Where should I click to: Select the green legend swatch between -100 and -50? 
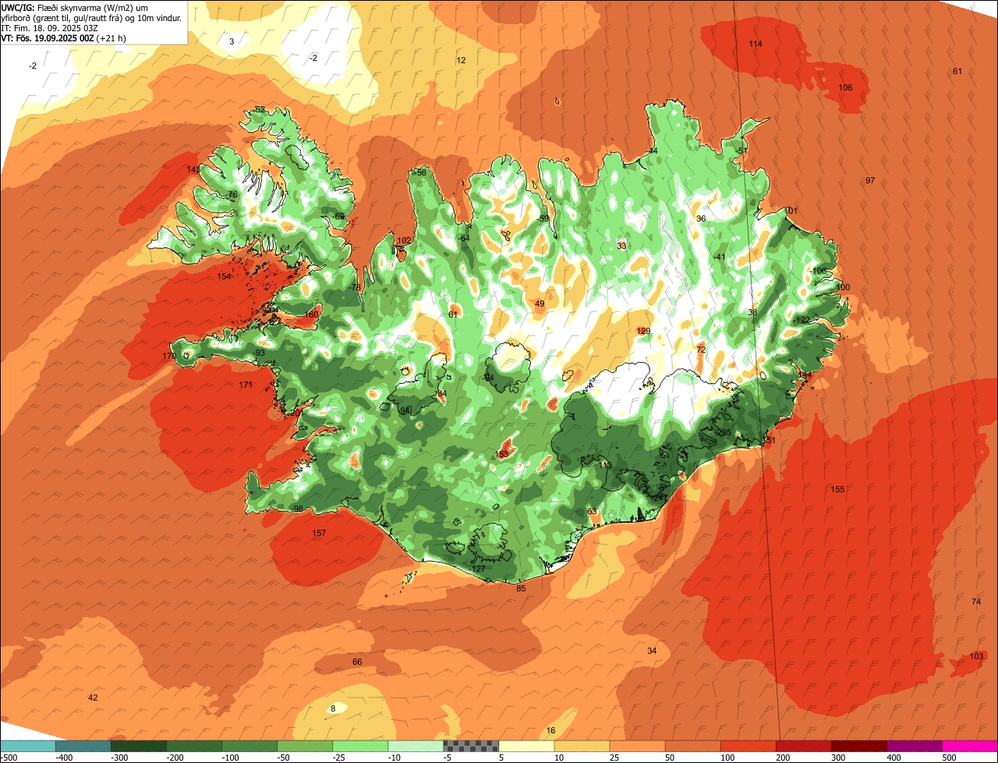249,746
